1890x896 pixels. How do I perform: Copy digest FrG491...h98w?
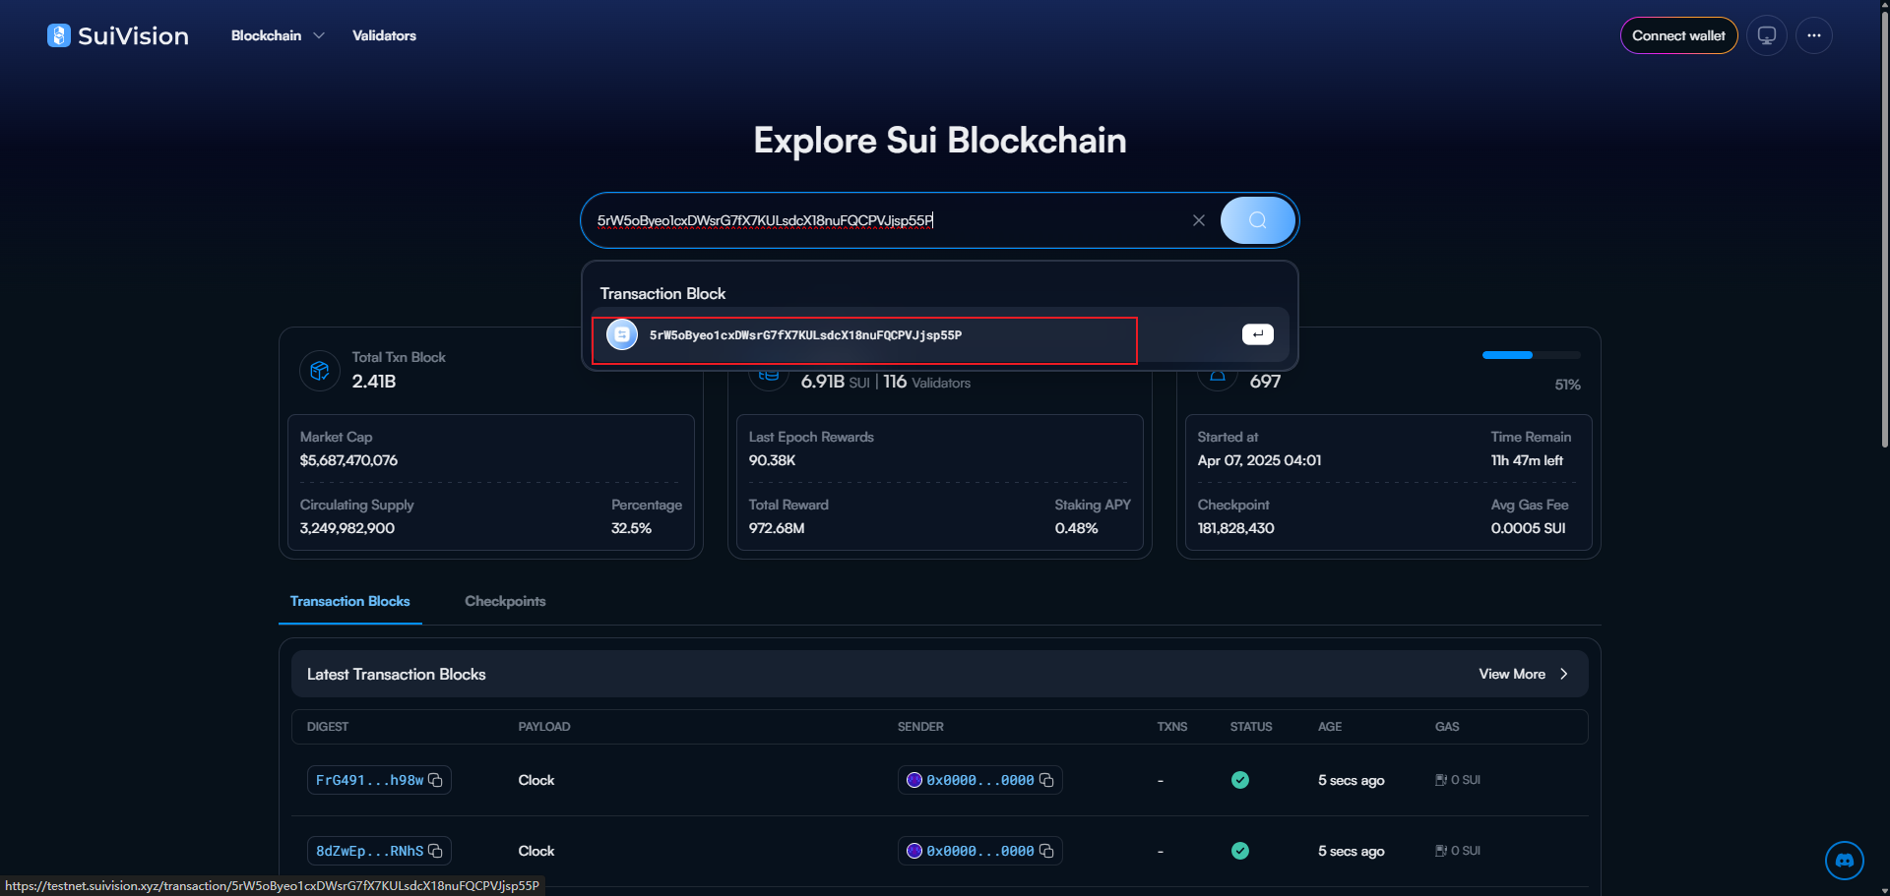tap(435, 780)
